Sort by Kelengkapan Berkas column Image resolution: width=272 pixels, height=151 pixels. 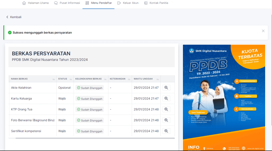coord(105,79)
